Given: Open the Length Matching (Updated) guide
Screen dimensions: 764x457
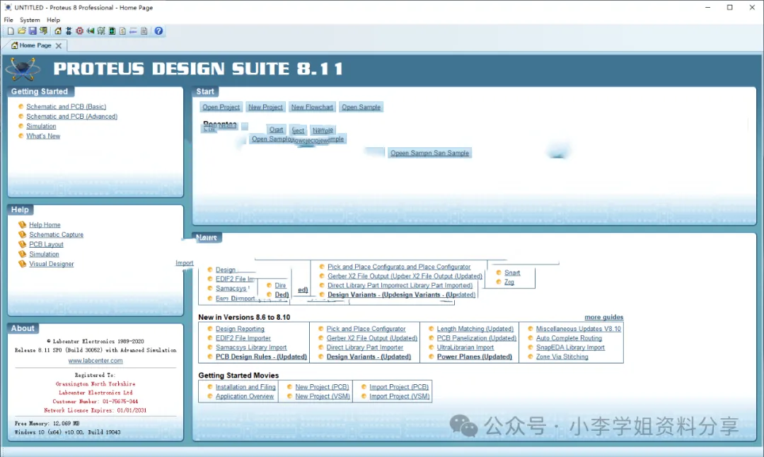Looking at the screenshot, I should [x=475, y=329].
